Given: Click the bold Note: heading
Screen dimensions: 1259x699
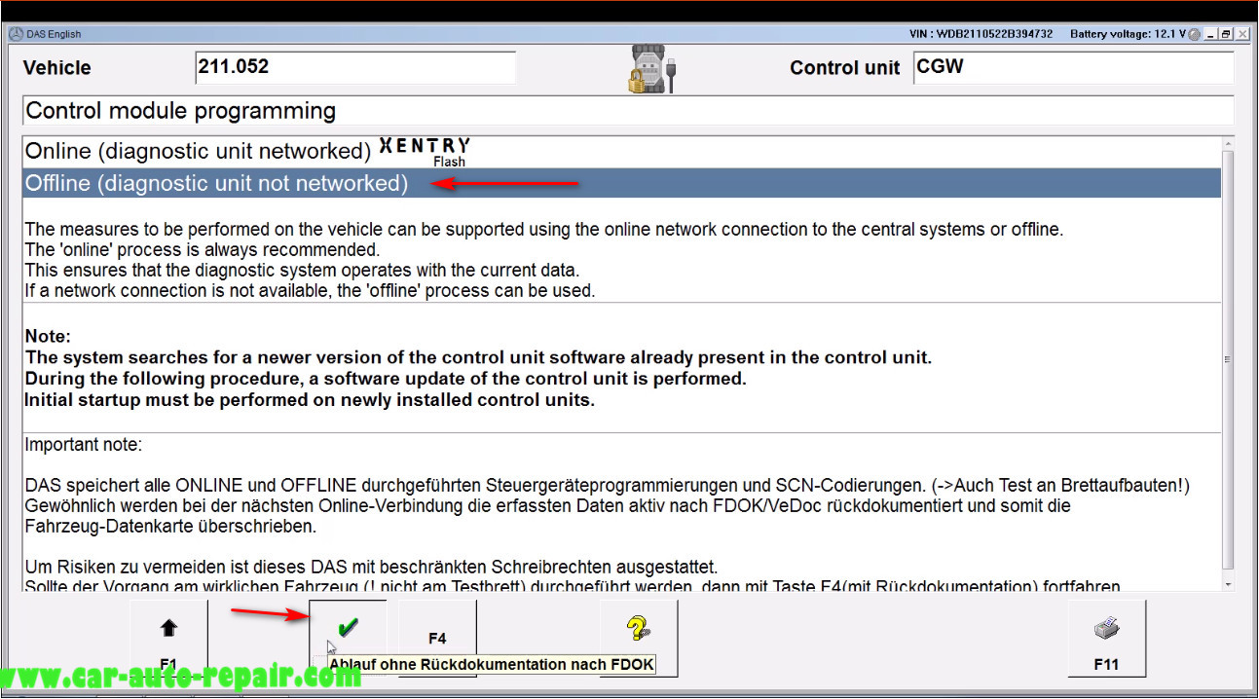Looking at the screenshot, I should (48, 336).
